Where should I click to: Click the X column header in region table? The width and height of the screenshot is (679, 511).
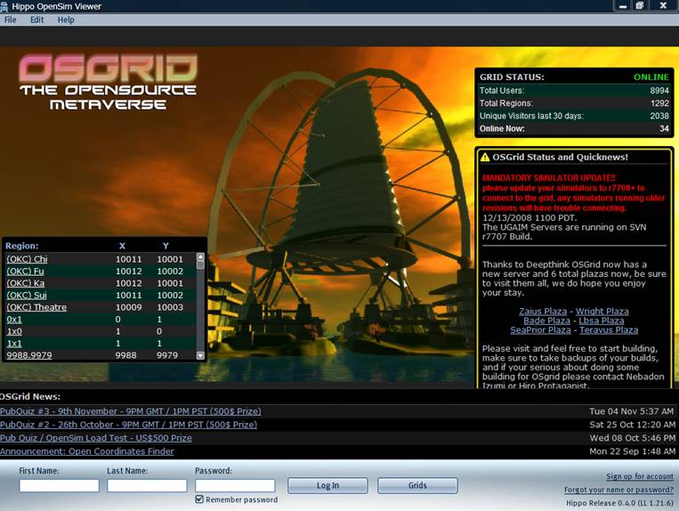122,246
